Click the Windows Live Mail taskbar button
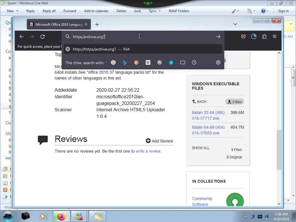Image resolution: width=296 pixels, height=222 pixels. [97, 216]
